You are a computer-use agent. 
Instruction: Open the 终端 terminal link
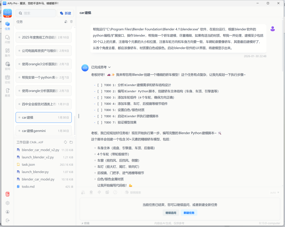pyautogui.click(x=85, y=223)
